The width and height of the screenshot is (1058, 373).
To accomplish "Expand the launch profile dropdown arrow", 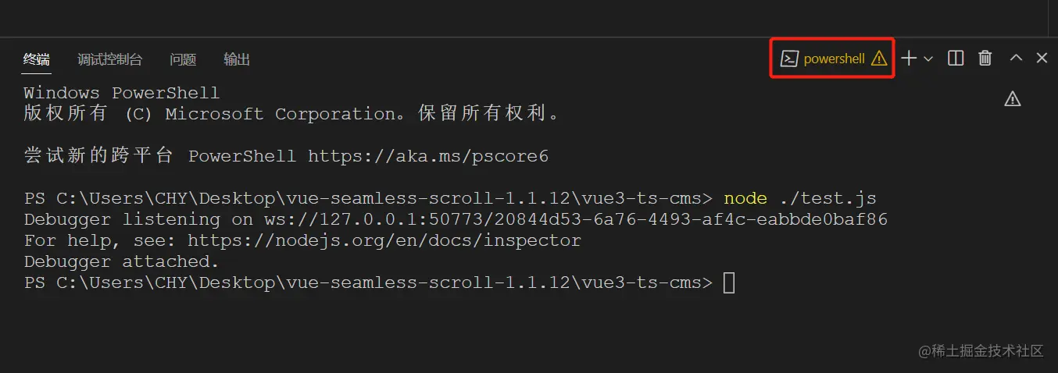I will click(928, 59).
